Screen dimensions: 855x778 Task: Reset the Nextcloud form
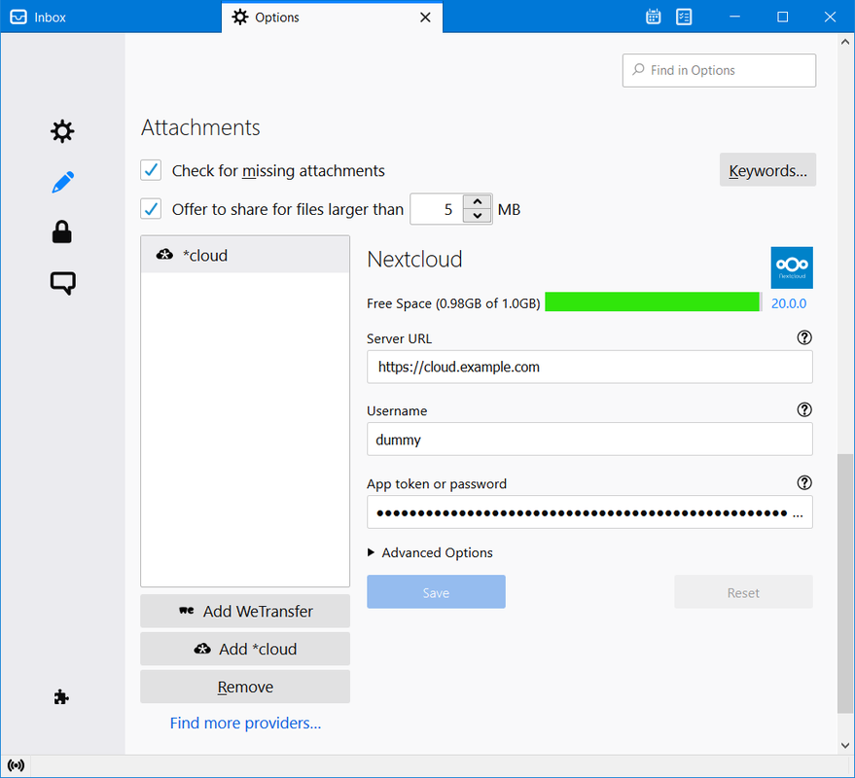pyautogui.click(x=743, y=592)
